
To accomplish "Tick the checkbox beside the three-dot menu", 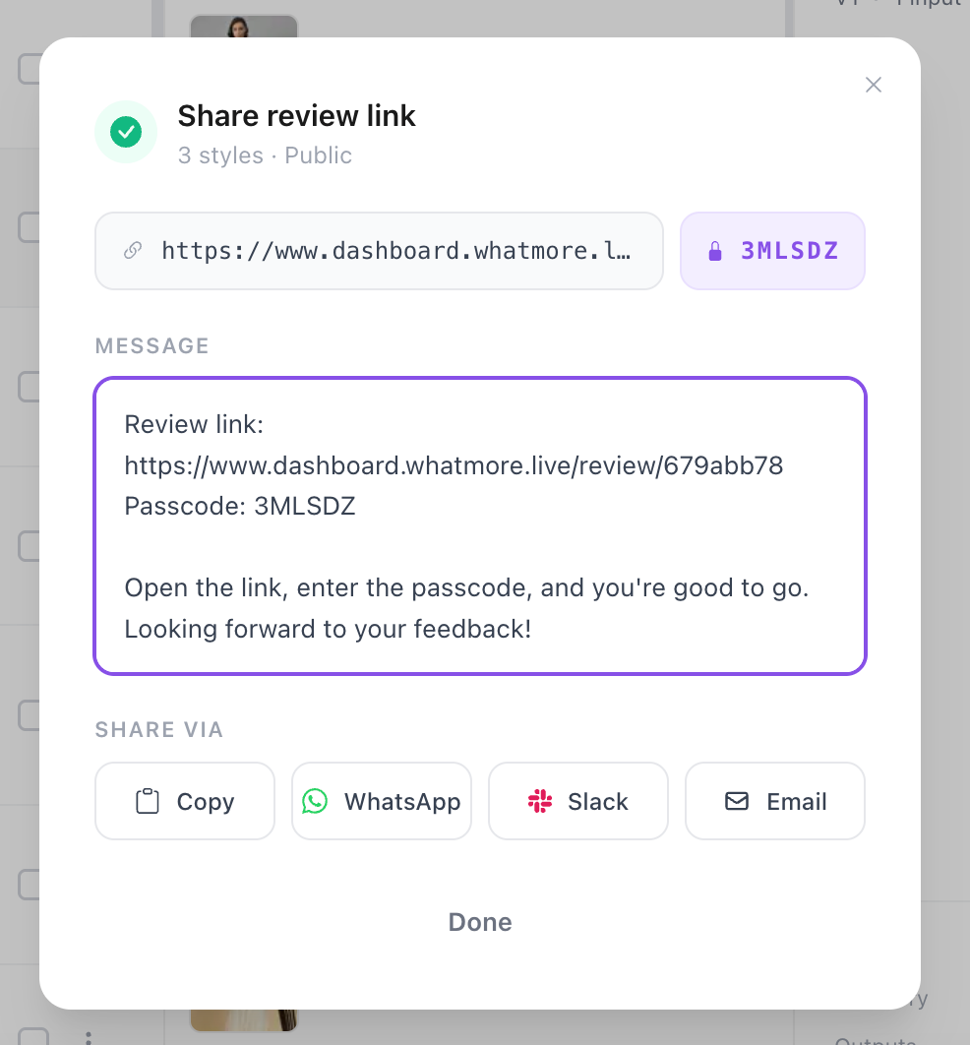I will (33, 1035).
